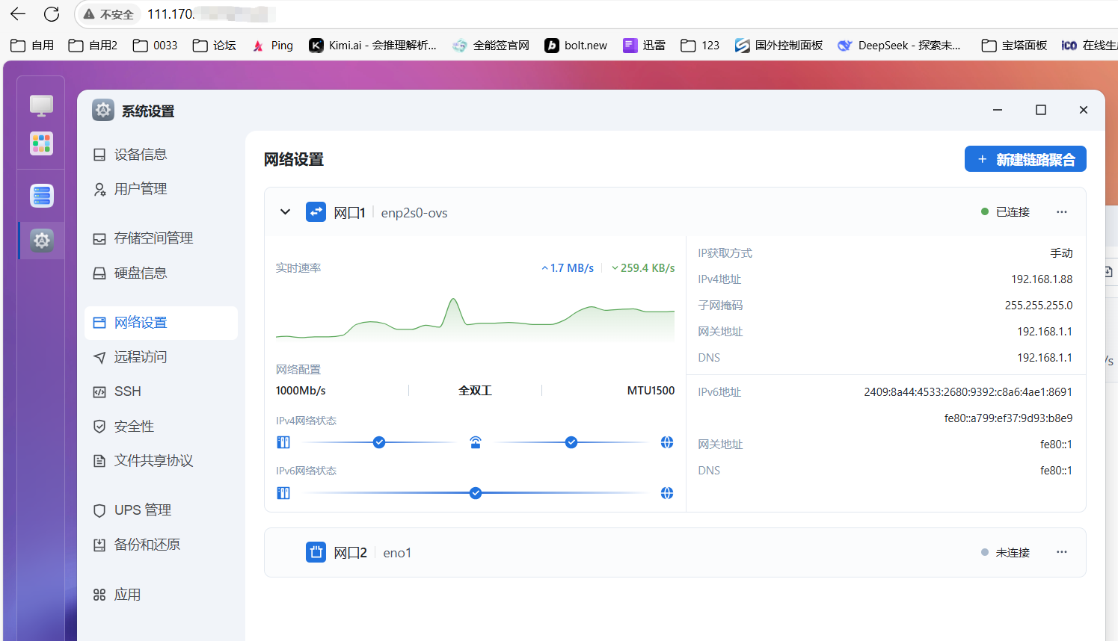Click the first checkmark node in IPv4 status

(379, 442)
